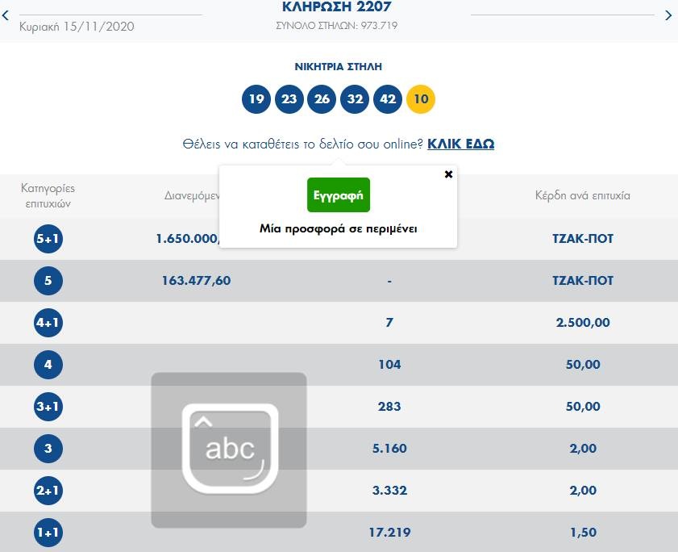The width and height of the screenshot is (678, 552).
Task: Go to the next draw with right arrow
Action: tap(668, 15)
